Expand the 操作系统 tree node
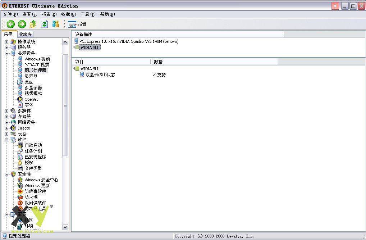 pyautogui.click(x=6, y=42)
